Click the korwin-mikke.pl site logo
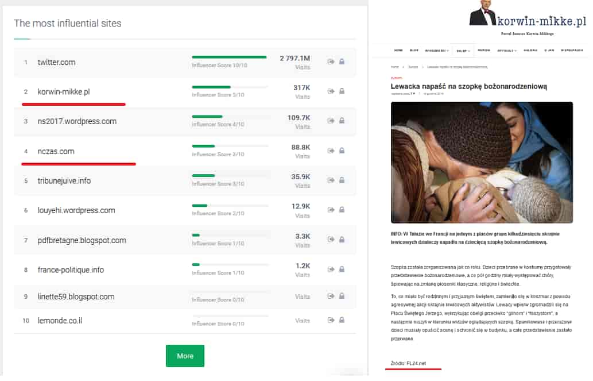The width and height of the screenshot is (593, 381). click(x=528, y=17)
